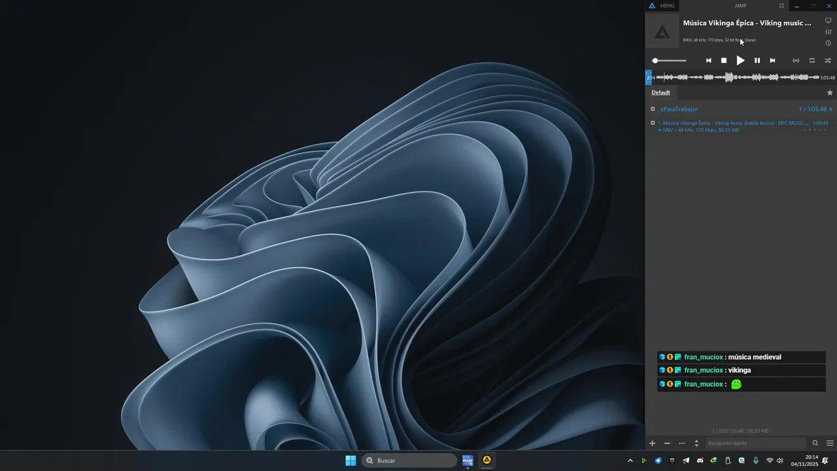Collapse the _zParaTrabajar group with double chevron
This screenshot has height=471, width=837.
[x=830, y=109]
